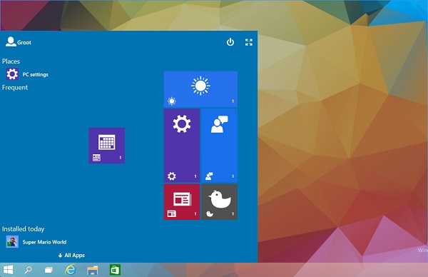Expand Start menu to full screen
The height and width of the screenshot is (277, 428).
[x=249, y=42]
